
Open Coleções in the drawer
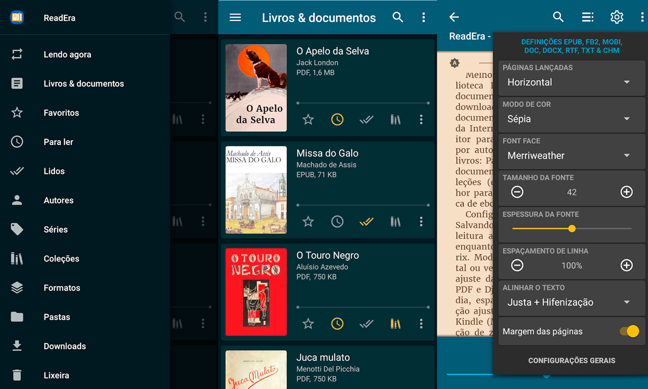[x=85, y=258]
